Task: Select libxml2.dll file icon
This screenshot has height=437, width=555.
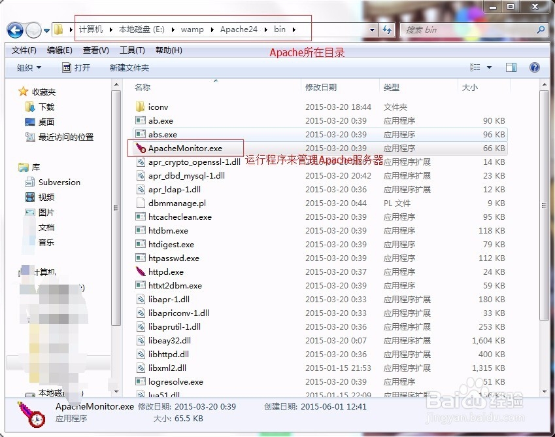Action: (141, 368)
